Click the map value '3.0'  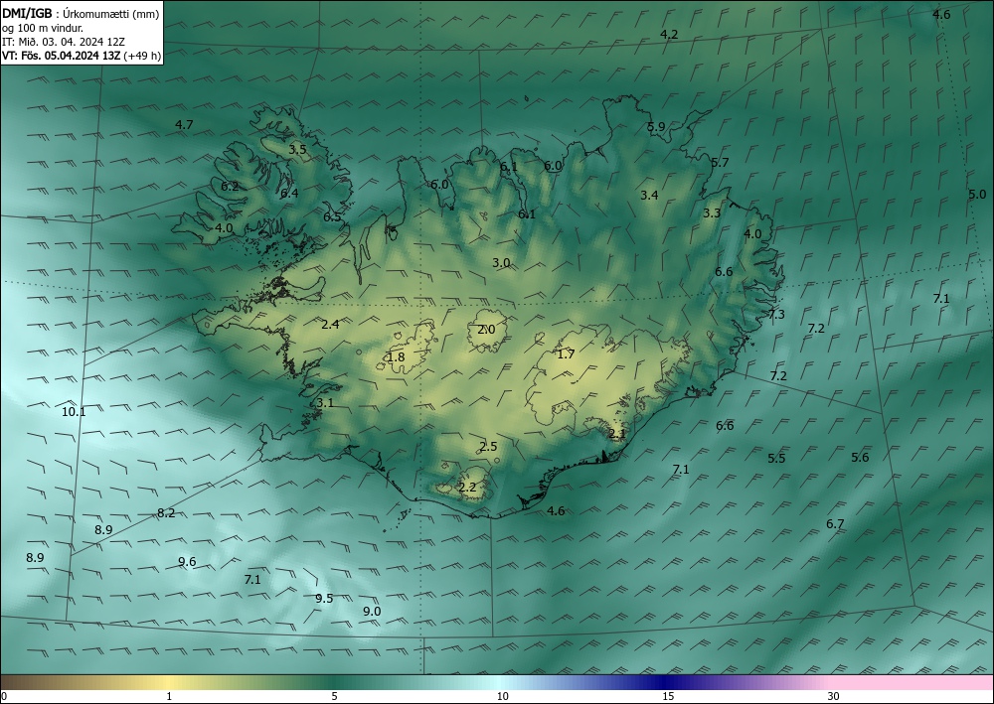tap(501, 263)
